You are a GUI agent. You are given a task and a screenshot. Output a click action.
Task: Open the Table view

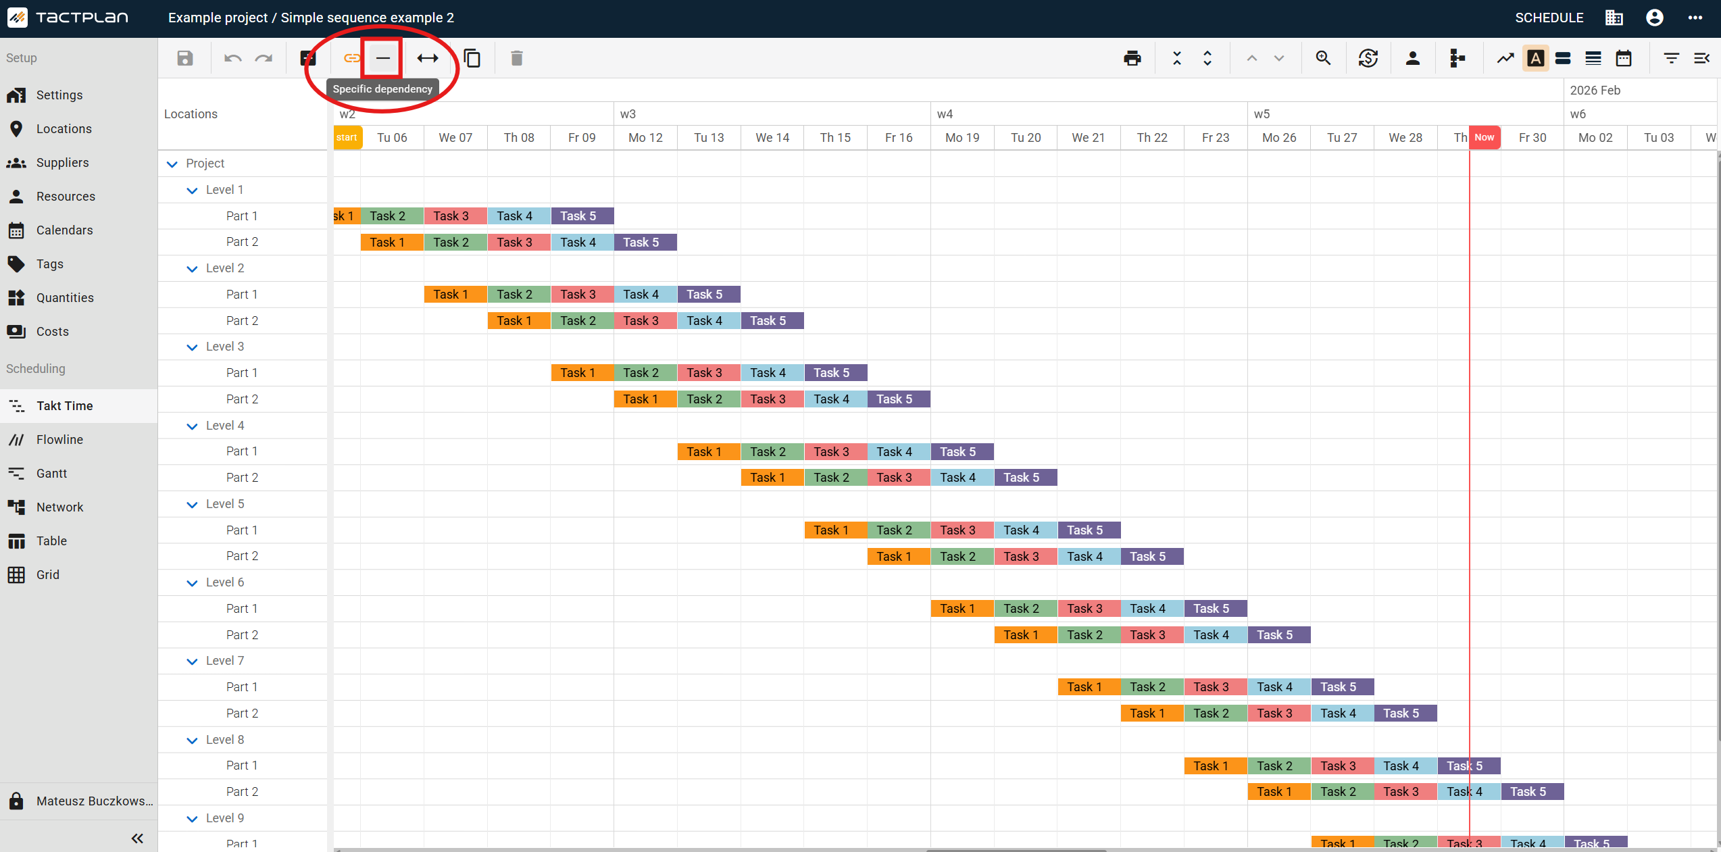pos(78,541)
